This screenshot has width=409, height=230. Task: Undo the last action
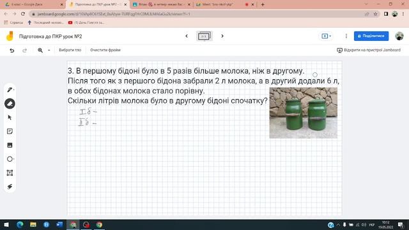(x=12, y=50)
